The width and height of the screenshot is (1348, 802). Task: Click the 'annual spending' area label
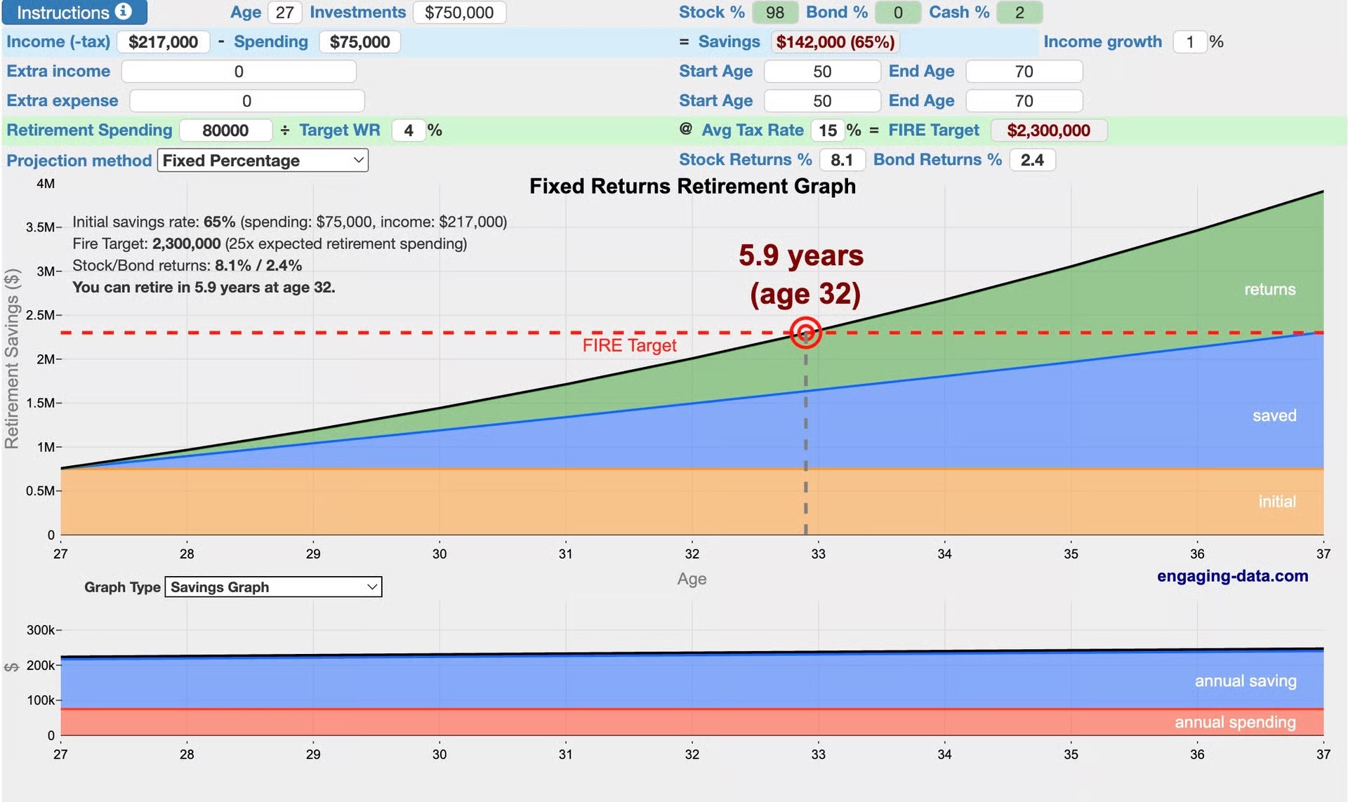coord(1235,722)
